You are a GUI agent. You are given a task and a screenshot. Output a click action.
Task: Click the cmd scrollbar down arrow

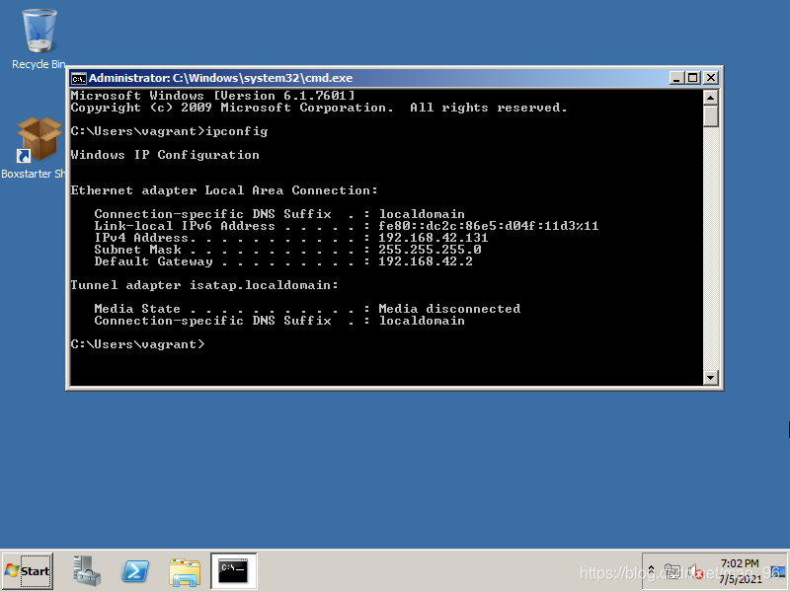[710, 378]
